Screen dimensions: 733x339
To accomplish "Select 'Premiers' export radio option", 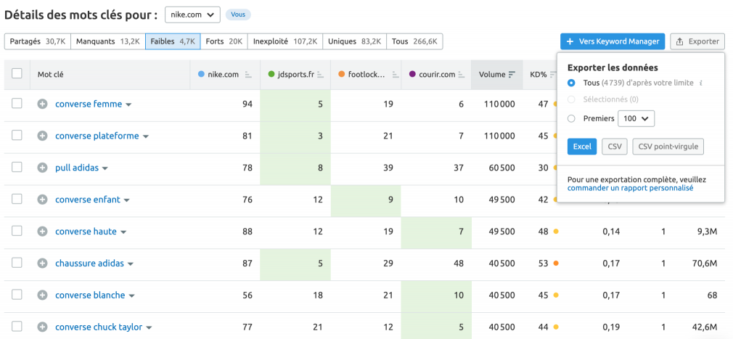I will pyautogui.click(x=570, y=119).
